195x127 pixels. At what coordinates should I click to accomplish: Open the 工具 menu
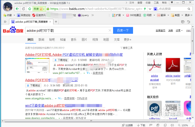[156, 3]
